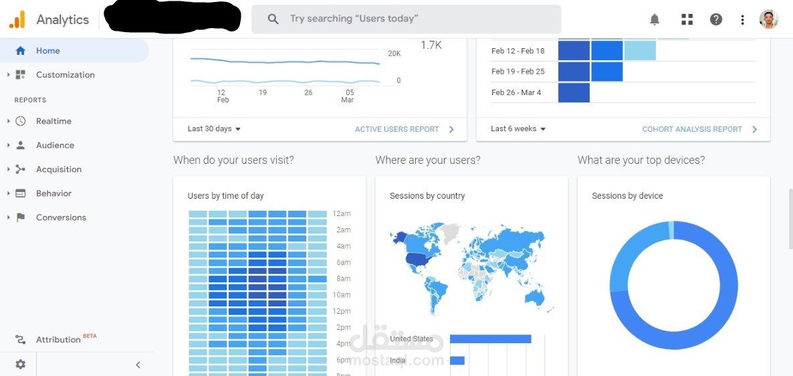Open the notifications bell
Image resolution: width=793 pixels, height=376 pixels.
(x=655, y=19)
